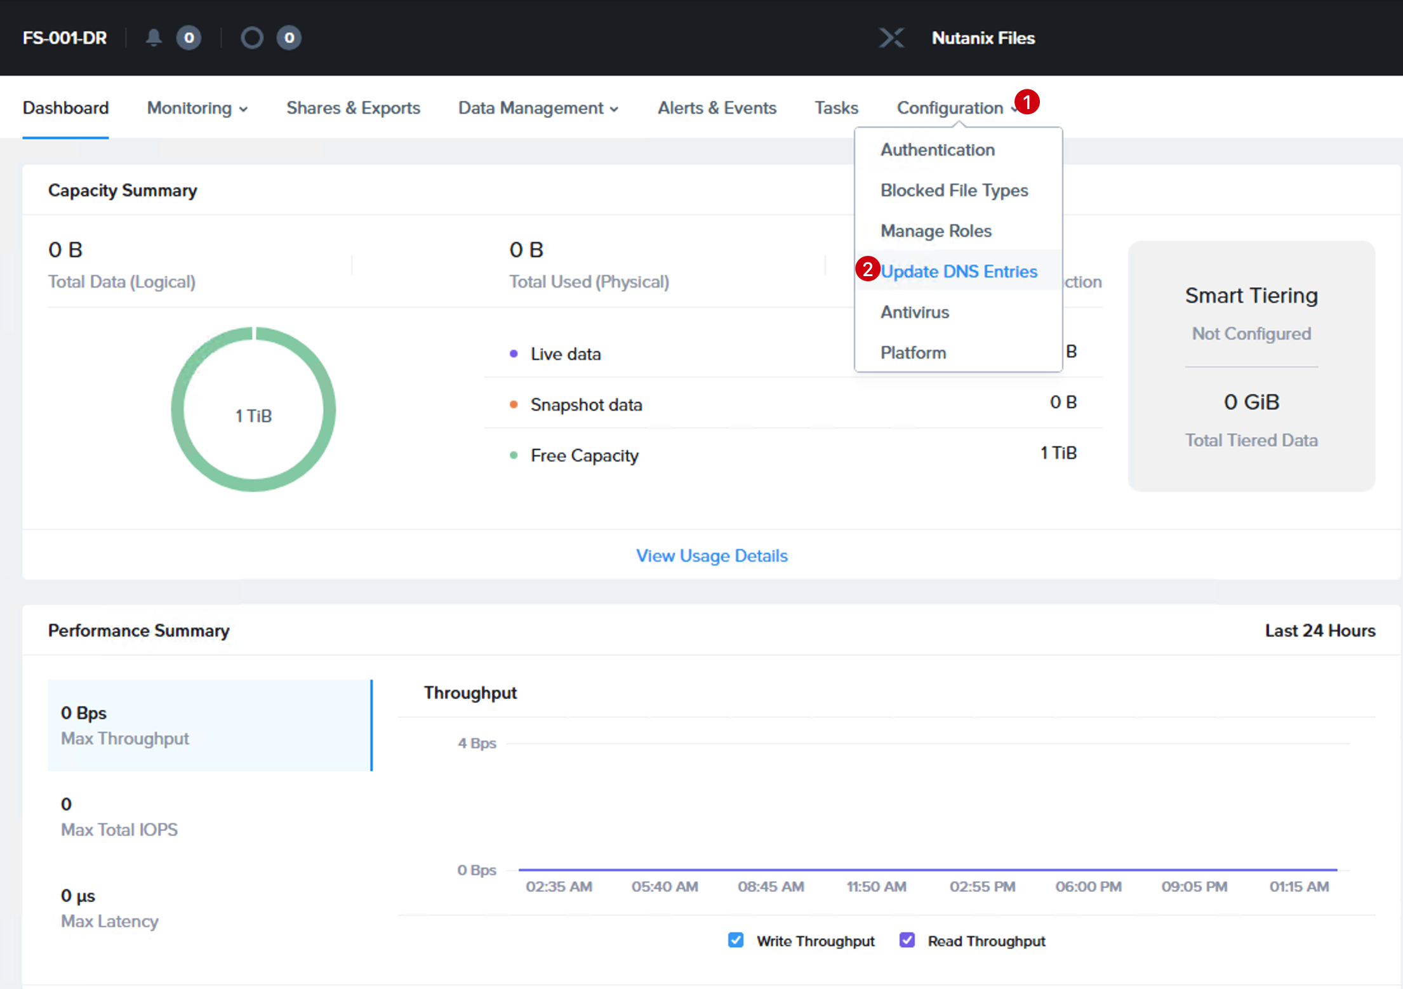Viewport: 1403px width, 989px height.
Task: Uncheck the Write Throughput checkbox
Action: click(x=736, y=940)
